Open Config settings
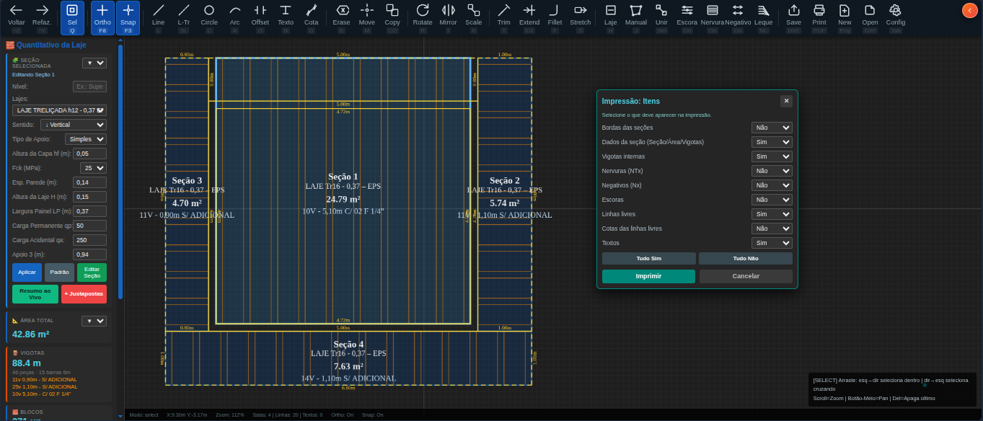This screenshot has width=983, height=421. coord(895,18)
